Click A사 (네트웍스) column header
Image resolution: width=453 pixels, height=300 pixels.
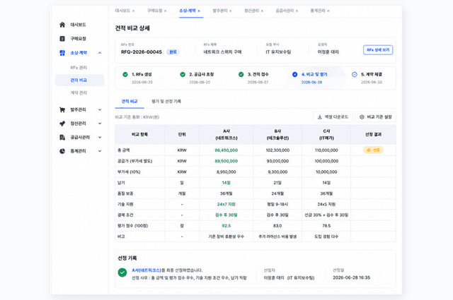[x=226, y=135]
